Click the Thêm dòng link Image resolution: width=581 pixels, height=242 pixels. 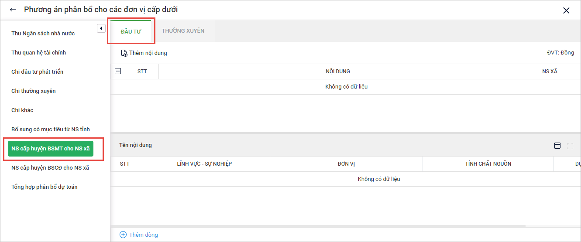pos(144,235)
